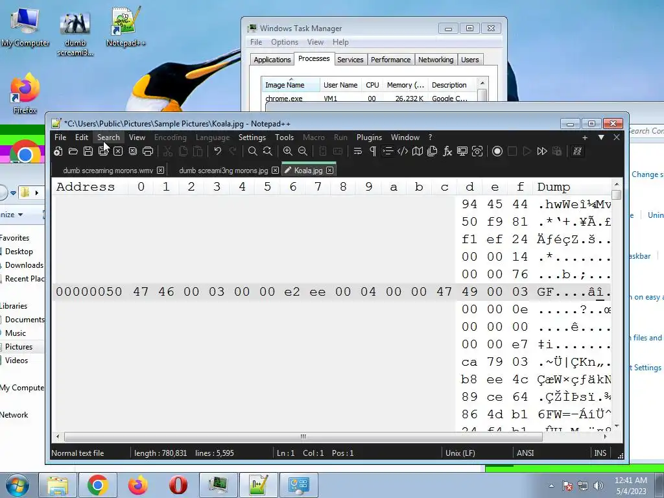
Task: Print the document using printer icon
Action: tap(148, 151)
